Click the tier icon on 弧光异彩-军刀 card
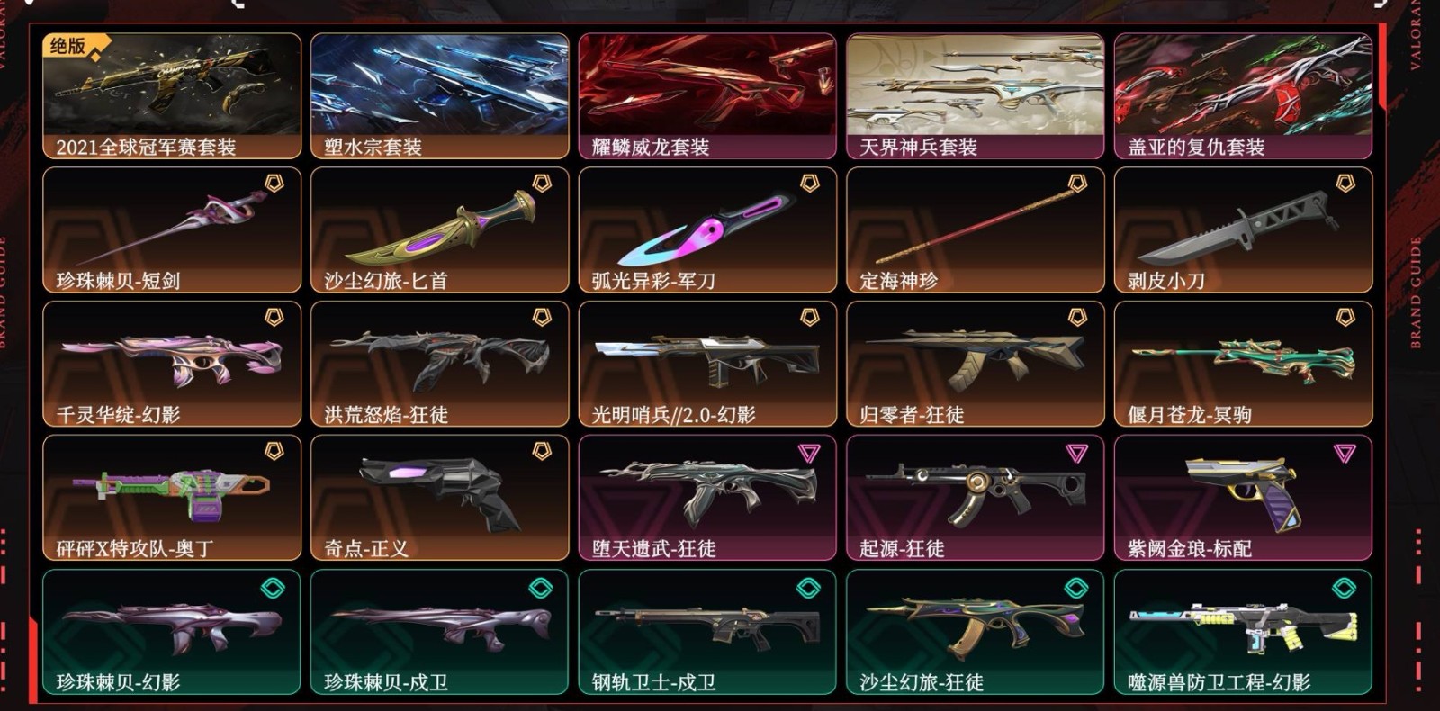 click(810, 184)
